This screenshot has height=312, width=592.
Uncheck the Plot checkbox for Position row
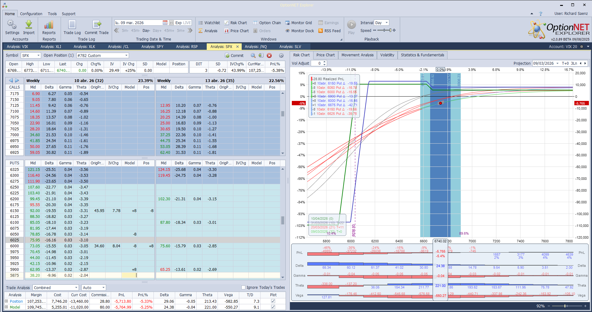(x=273, y=301)
